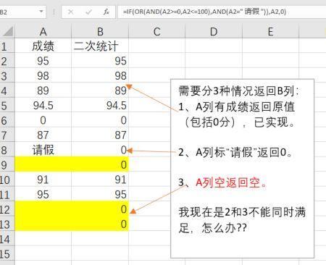Click the confirm checkmark in formula bar

(88, 12)
